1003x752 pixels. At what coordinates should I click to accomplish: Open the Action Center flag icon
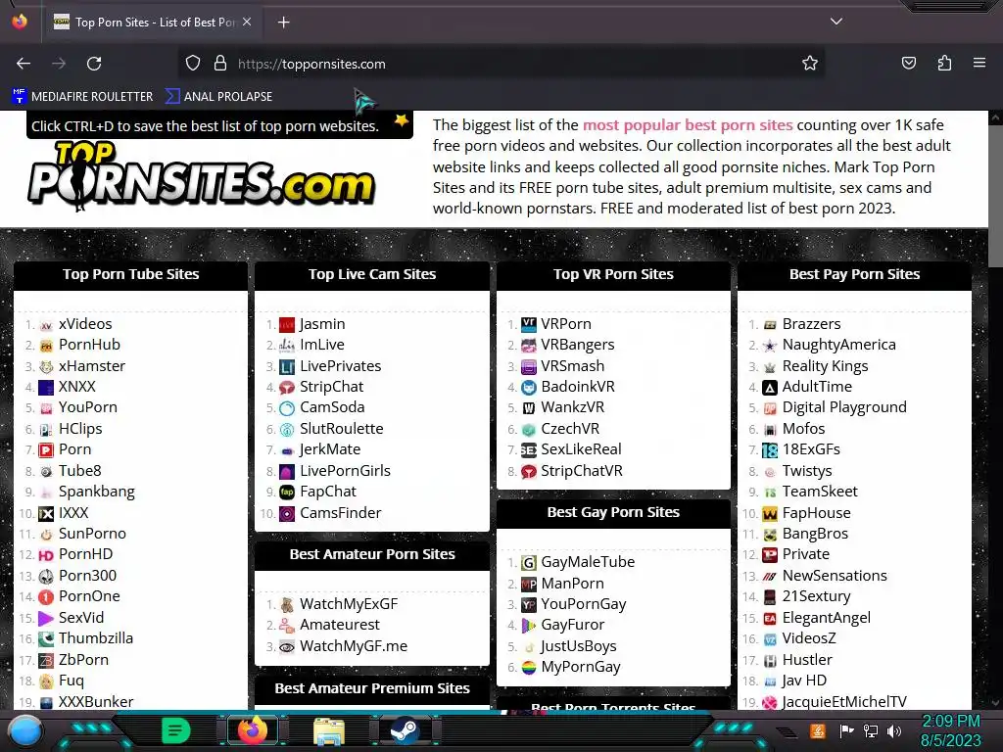(846, 730)
